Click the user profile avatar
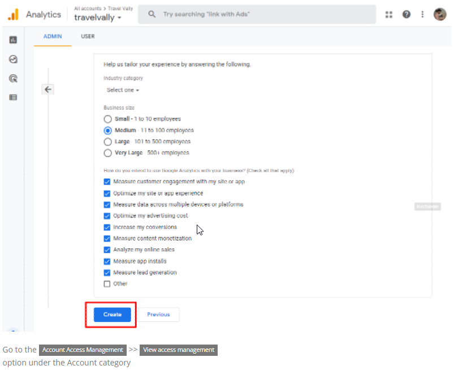The image size is (463, 370). click(440, 14)
